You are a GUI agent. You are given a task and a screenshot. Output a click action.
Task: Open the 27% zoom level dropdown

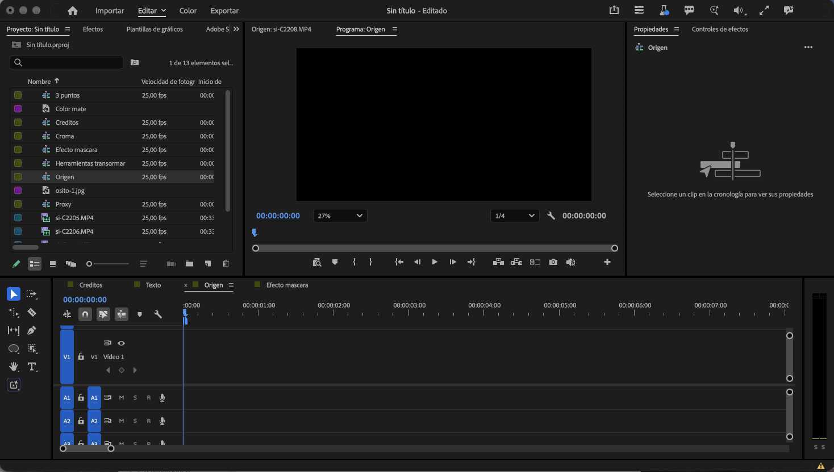click(x=340, y=216)
